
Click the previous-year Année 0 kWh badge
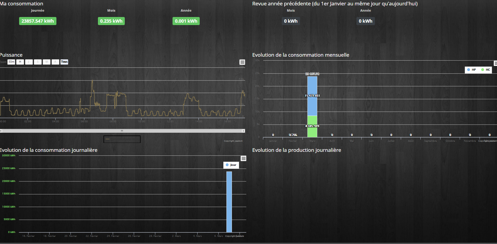pos(366,21)
